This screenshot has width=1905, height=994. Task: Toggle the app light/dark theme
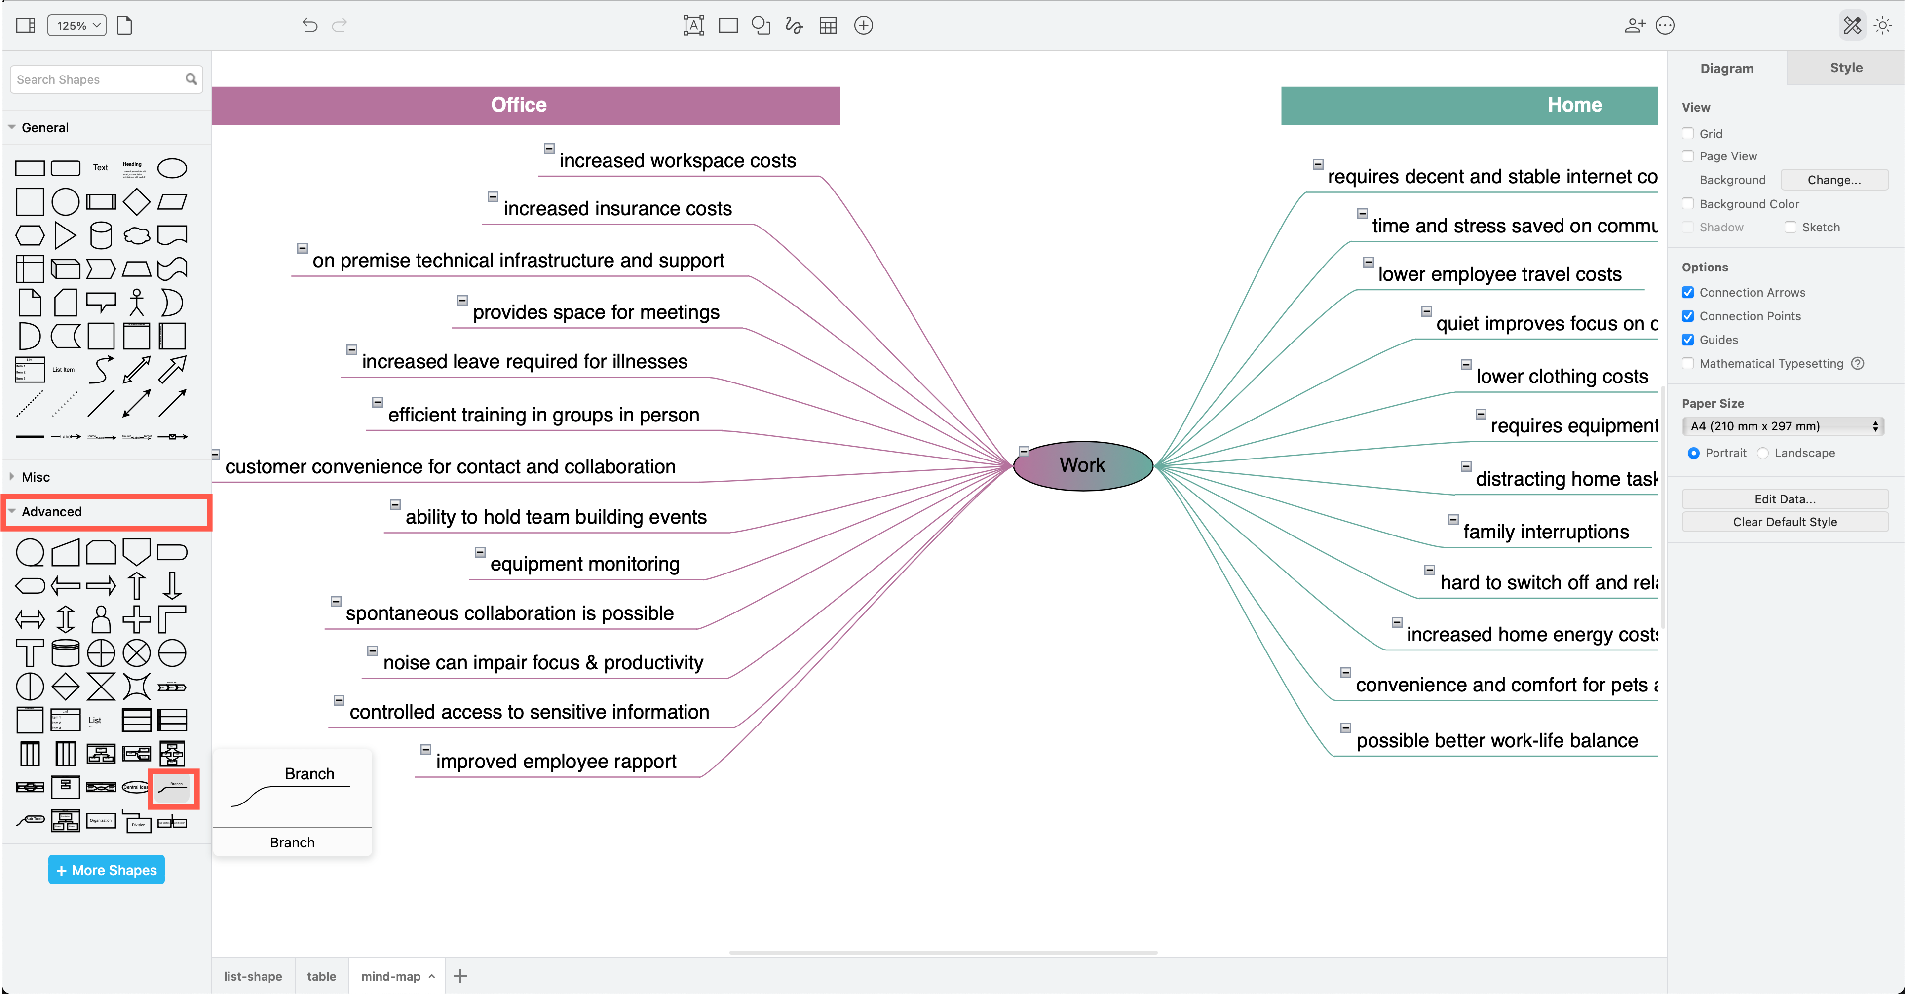pyautogui.click(x=1883, y=24)
